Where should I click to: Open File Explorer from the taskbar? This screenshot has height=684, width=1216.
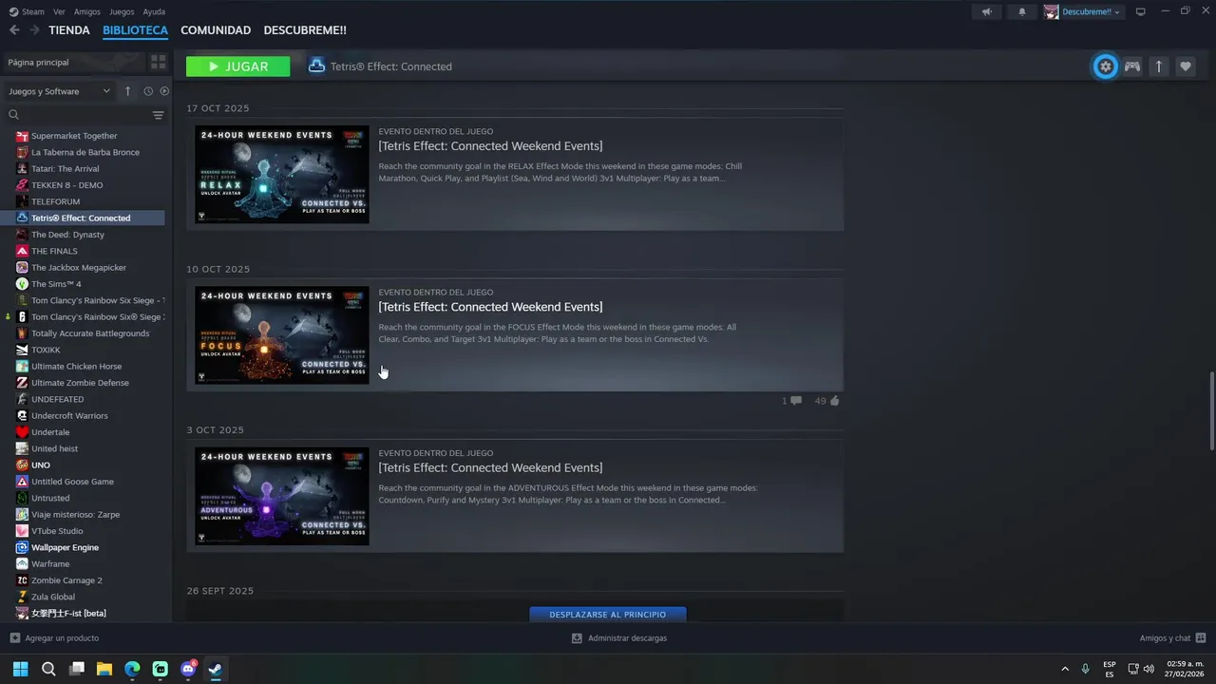tap(104, 669)
